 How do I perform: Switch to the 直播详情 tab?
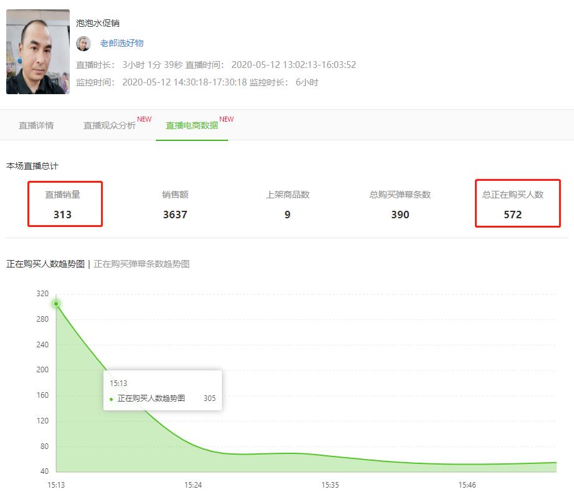tap(36, 125)
